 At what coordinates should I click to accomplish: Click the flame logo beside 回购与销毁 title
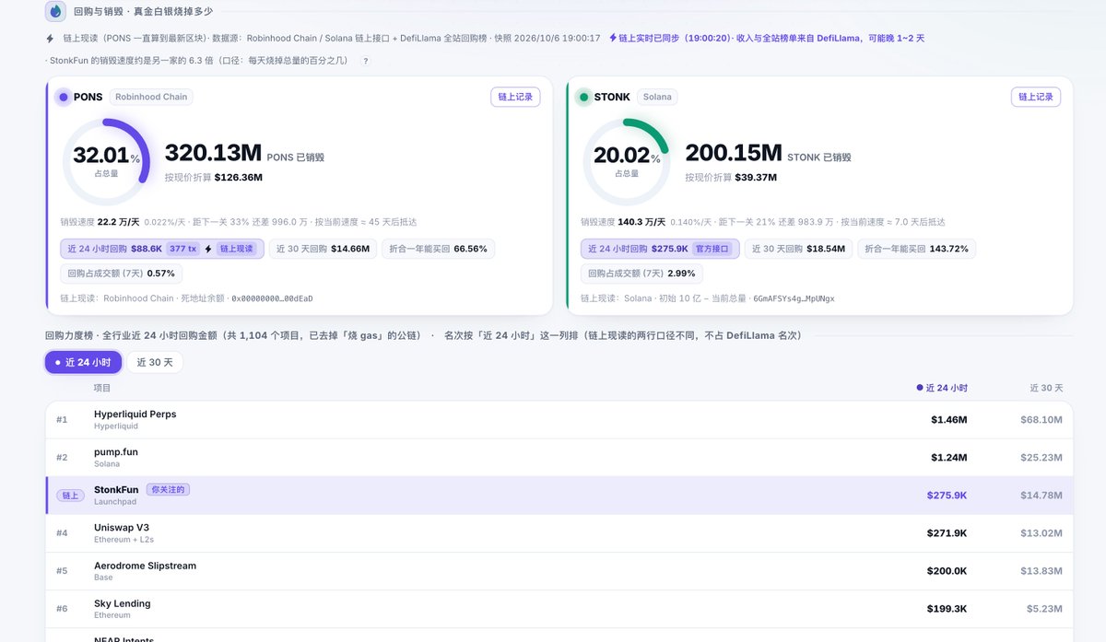point(55,12)
